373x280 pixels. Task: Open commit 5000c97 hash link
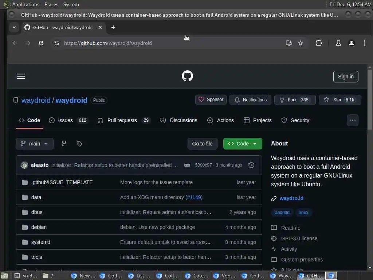click(203, 165)
